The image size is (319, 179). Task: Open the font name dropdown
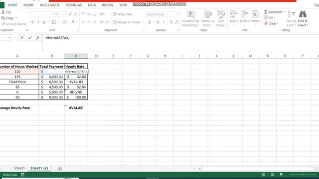pos(53,14)
